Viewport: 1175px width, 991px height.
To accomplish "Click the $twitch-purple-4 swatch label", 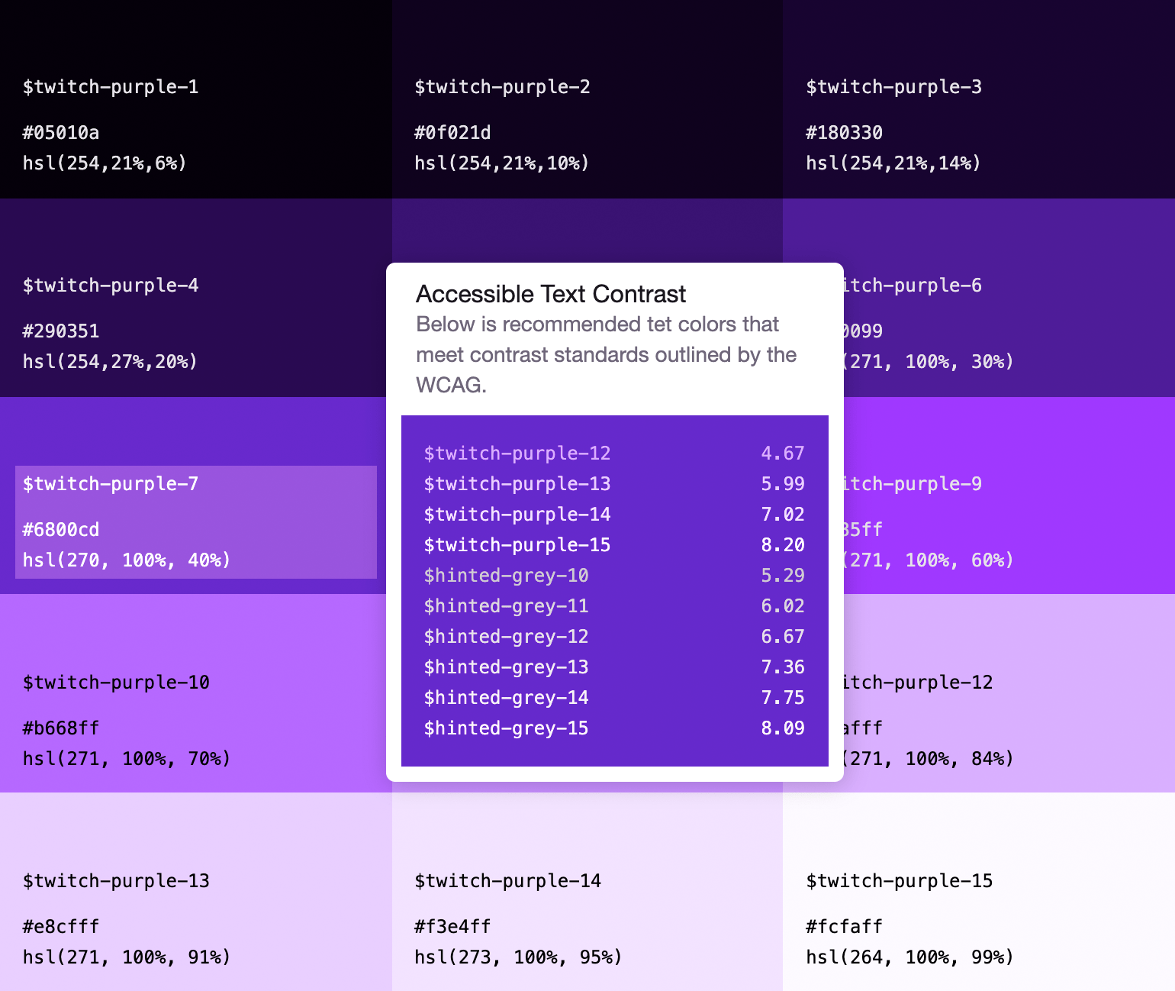I will pos(111,286).
